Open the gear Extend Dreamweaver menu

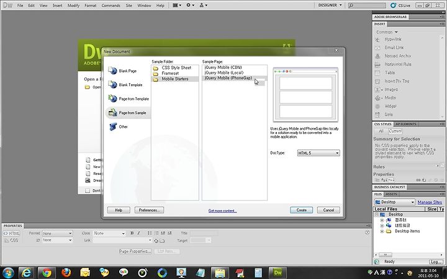(190, 5)
